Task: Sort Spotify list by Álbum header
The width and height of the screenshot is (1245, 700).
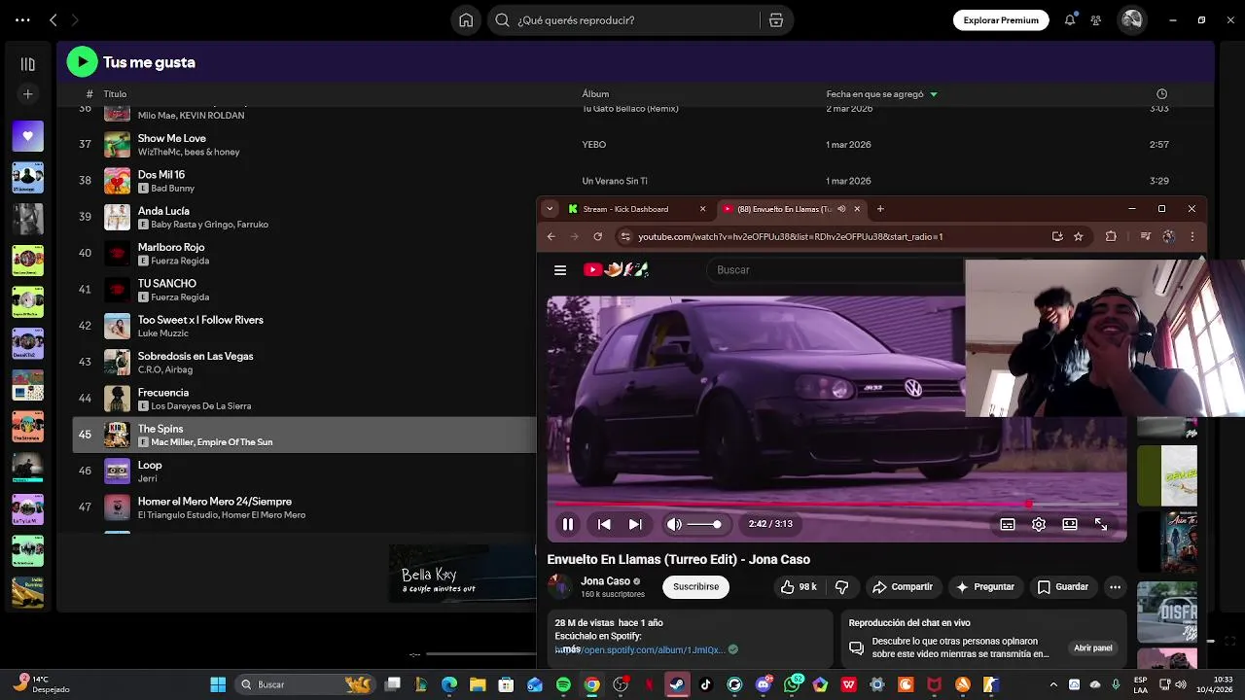Action: pyautogui.click(x=595, y=94)
